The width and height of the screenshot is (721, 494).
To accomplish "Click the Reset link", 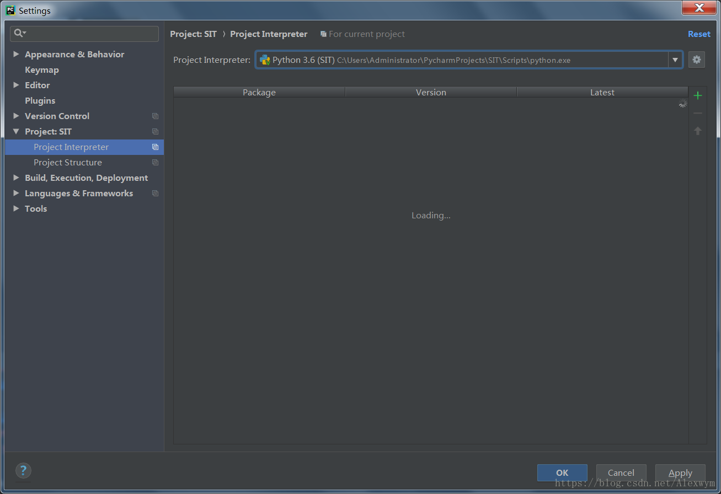I will pyautogui.click(x=699, y=34).
